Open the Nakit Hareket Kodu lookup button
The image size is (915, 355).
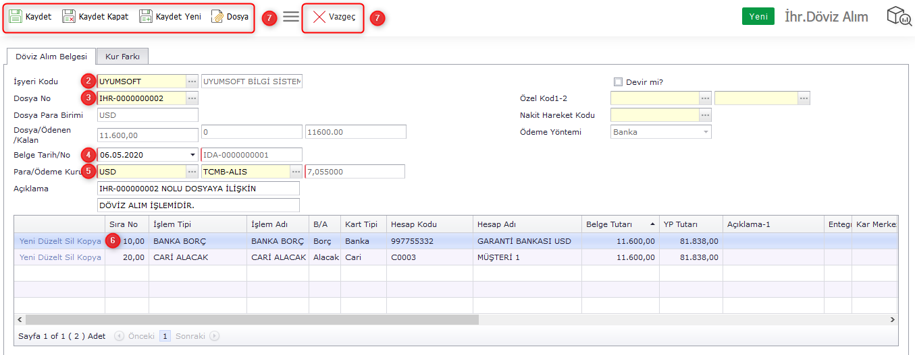(x=705, y=115)
